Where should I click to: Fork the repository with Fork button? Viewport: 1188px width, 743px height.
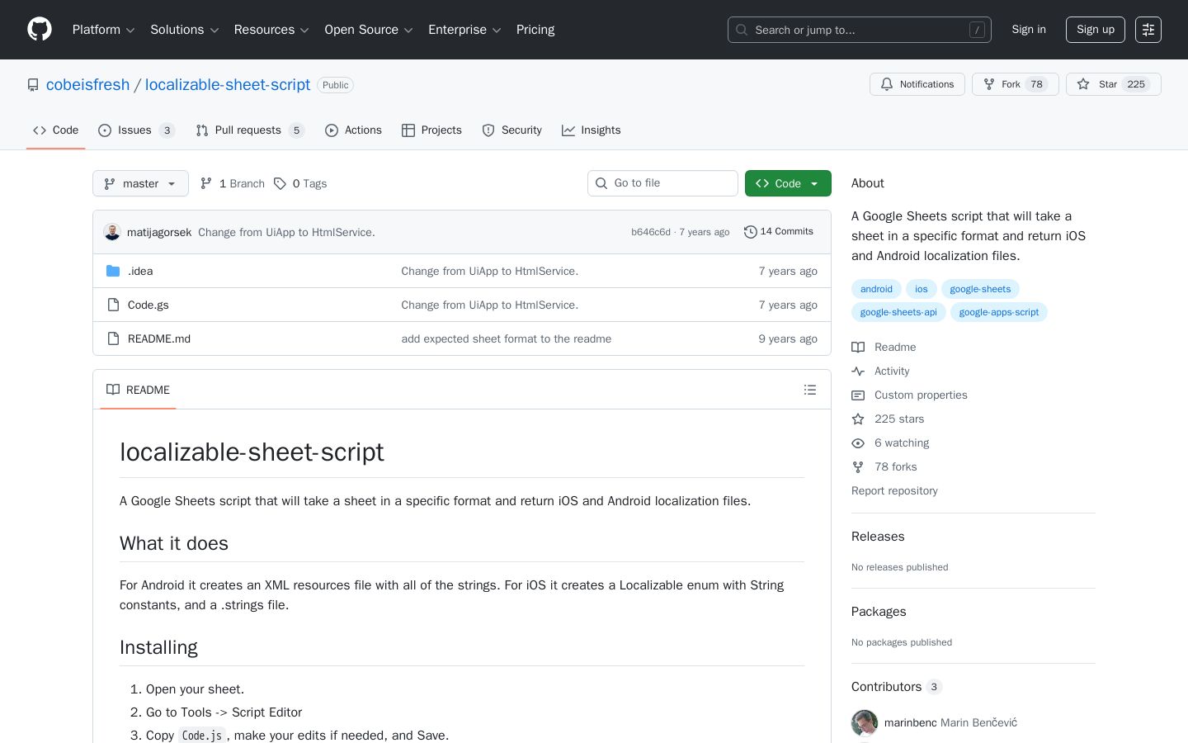point(1015,84)
